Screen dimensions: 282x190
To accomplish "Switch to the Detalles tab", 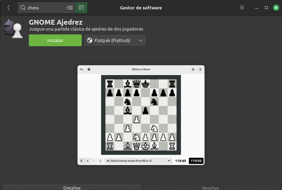I will click(x=72, y=187).
